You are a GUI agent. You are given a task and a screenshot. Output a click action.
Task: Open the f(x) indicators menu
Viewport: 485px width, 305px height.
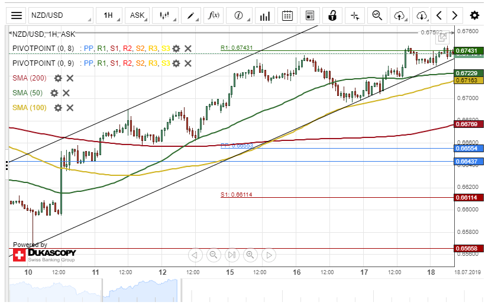(x=214, y=15)
